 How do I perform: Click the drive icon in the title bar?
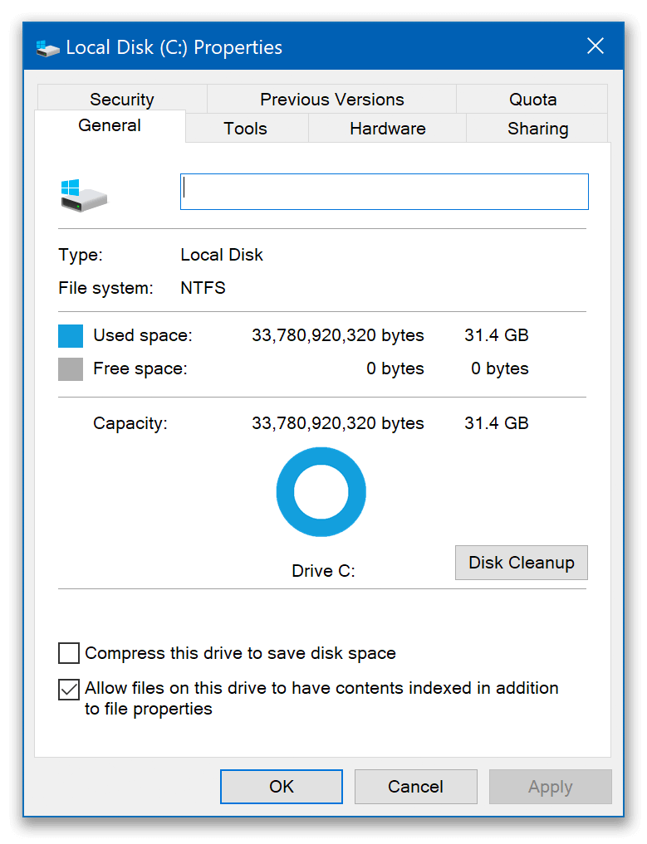[x=48, y=48]
